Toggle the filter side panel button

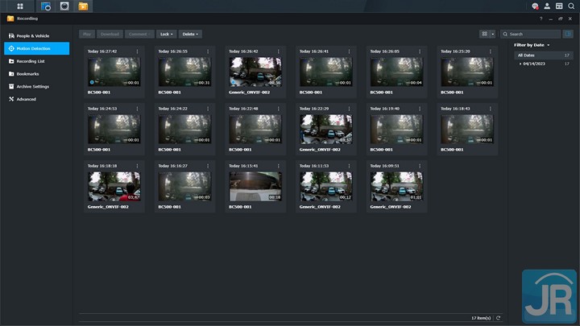tap(570, 34)
